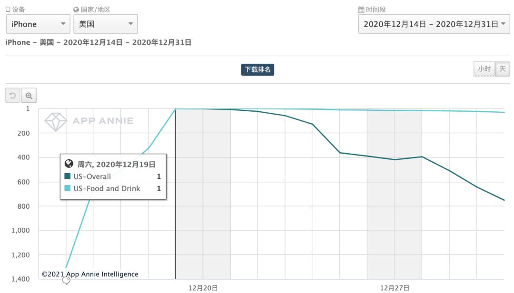Click the 12月20日 date axis label

203,288
